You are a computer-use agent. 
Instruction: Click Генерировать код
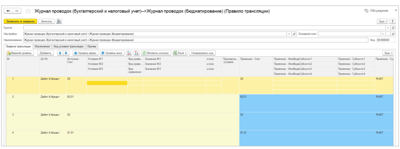(202, 53)
